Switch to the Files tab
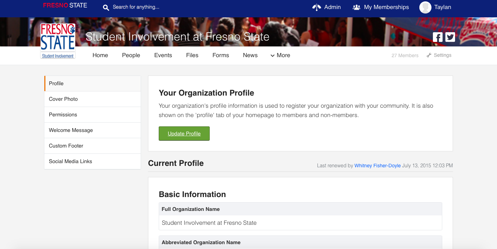The image size is (497, 249). tap(192, 55)
